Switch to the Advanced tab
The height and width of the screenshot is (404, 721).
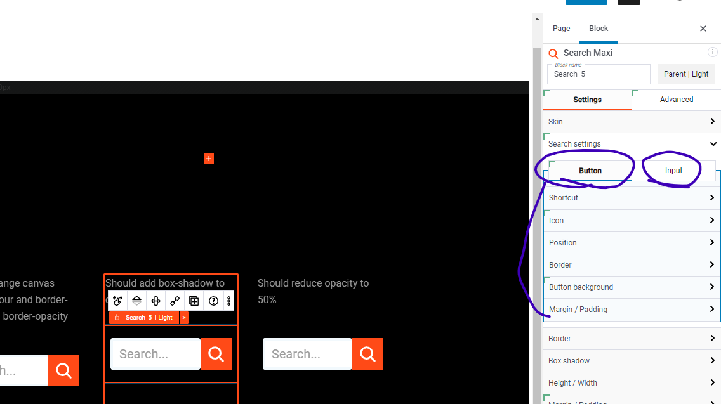(677, 100)
